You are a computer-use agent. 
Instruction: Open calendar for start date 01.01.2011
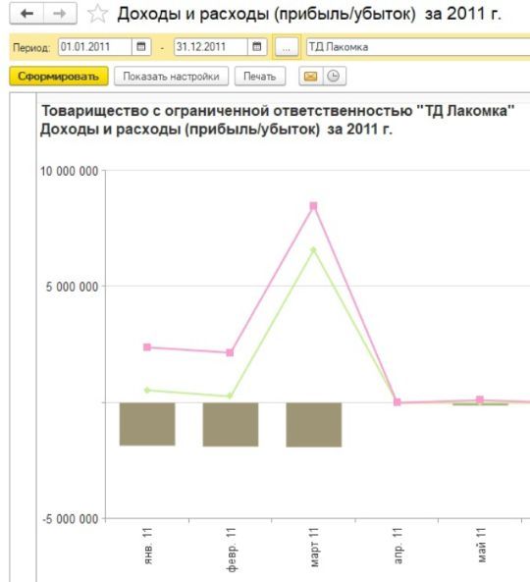coord(141,47)
